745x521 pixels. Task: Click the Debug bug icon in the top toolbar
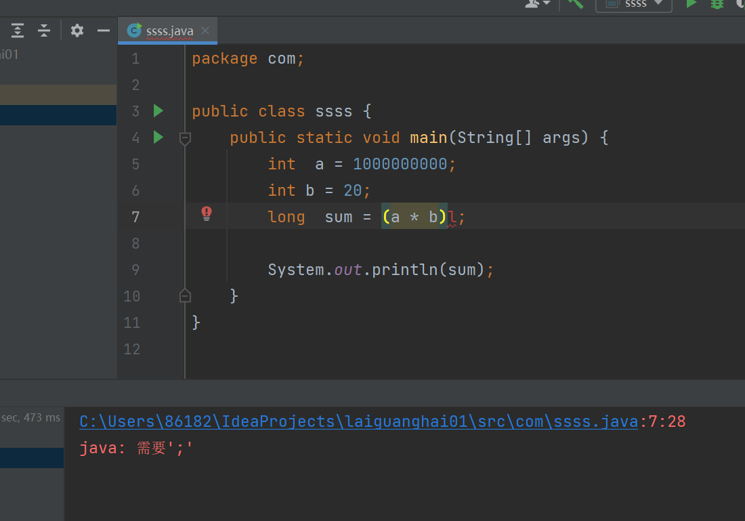click(717, 4)
